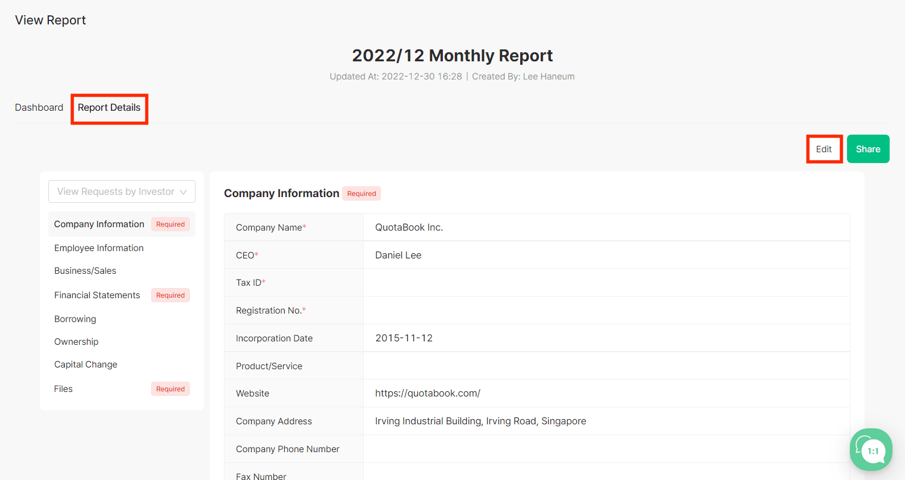Expand the View Requests by Investor dropdown
Image resolution: width=905 pixels, height=480 pixels.
[122, 191]
